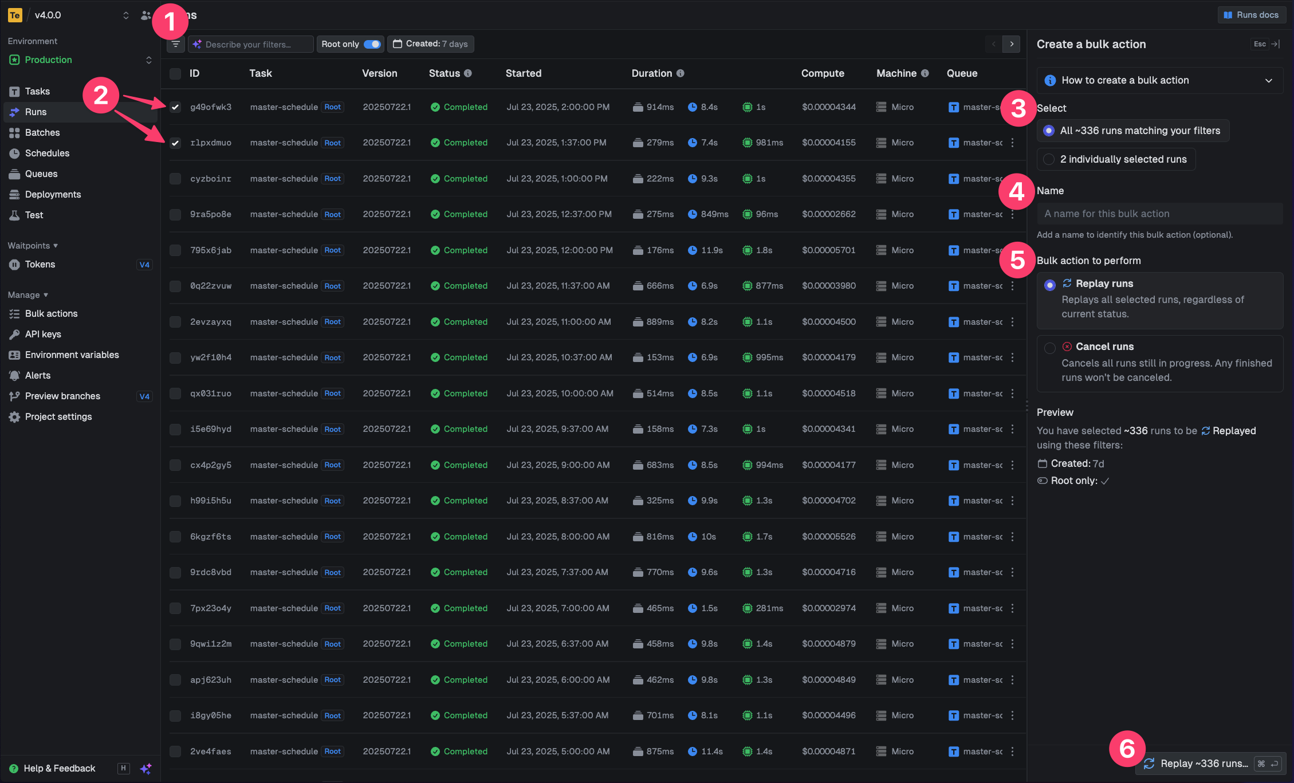Image resolution: width=1294 pixels, height=783 pixels.
Task: Select the 2 individually selected runs option
Action: (1049, 159)
